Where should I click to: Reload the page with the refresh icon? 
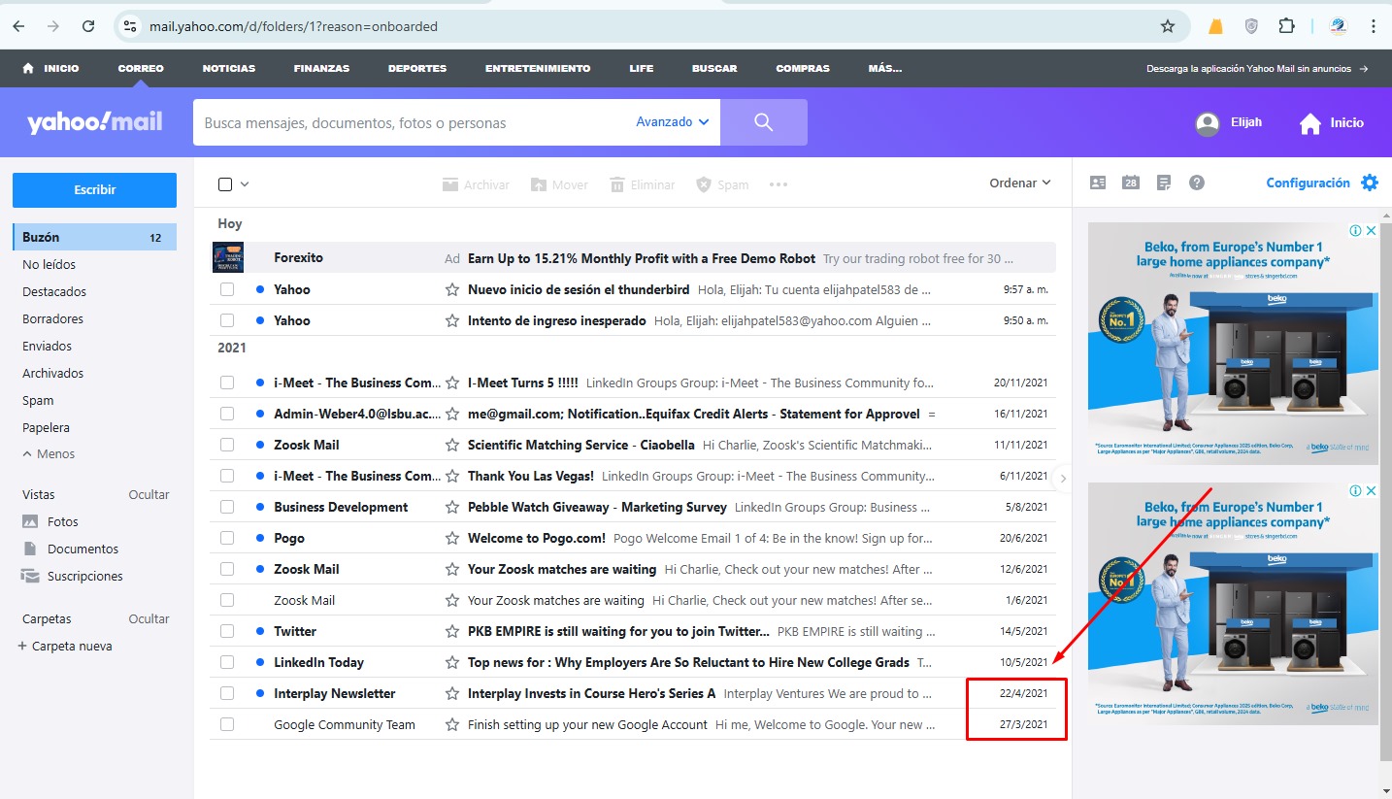tap(88, 26)
